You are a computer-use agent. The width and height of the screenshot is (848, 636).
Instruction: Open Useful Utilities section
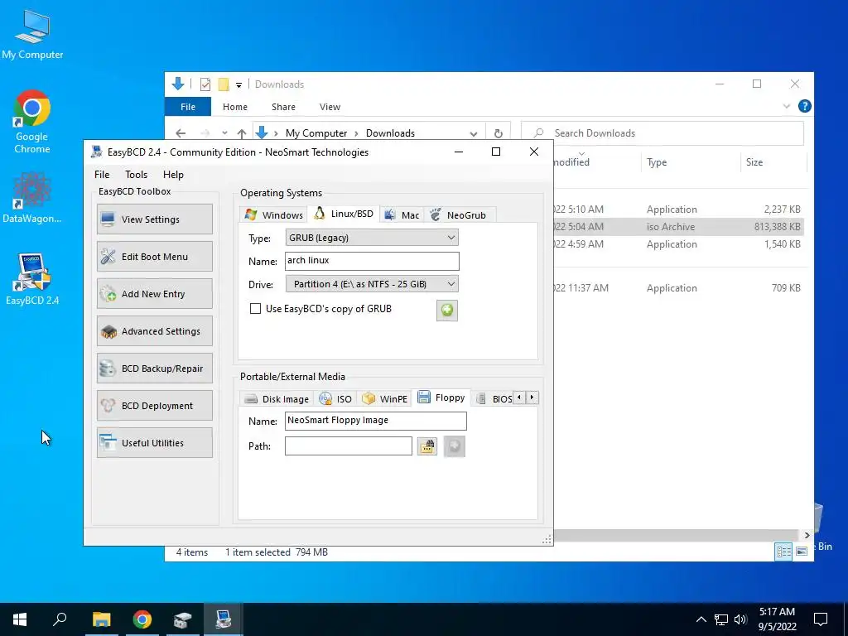155,443
